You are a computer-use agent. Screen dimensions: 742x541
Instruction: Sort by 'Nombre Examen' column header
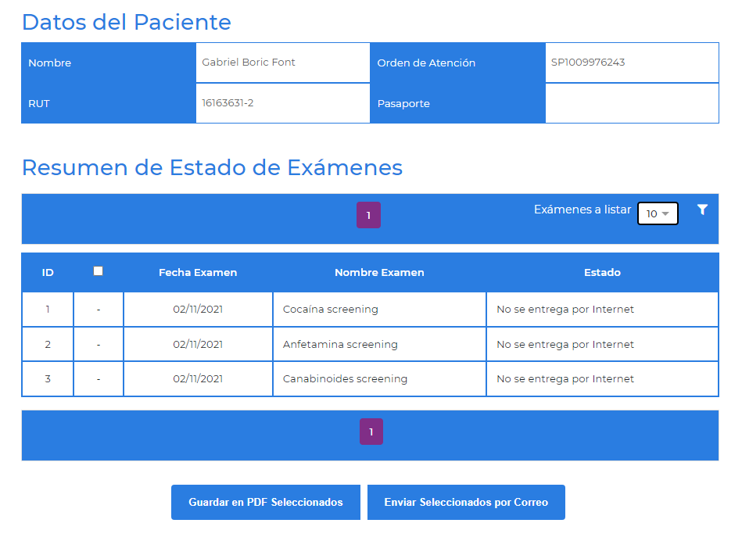coord(379,273)
